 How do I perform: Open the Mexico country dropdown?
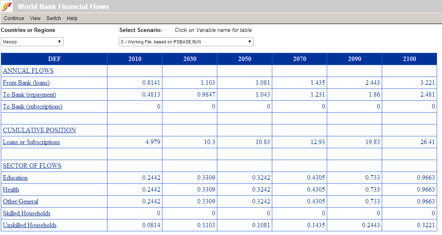32,42
